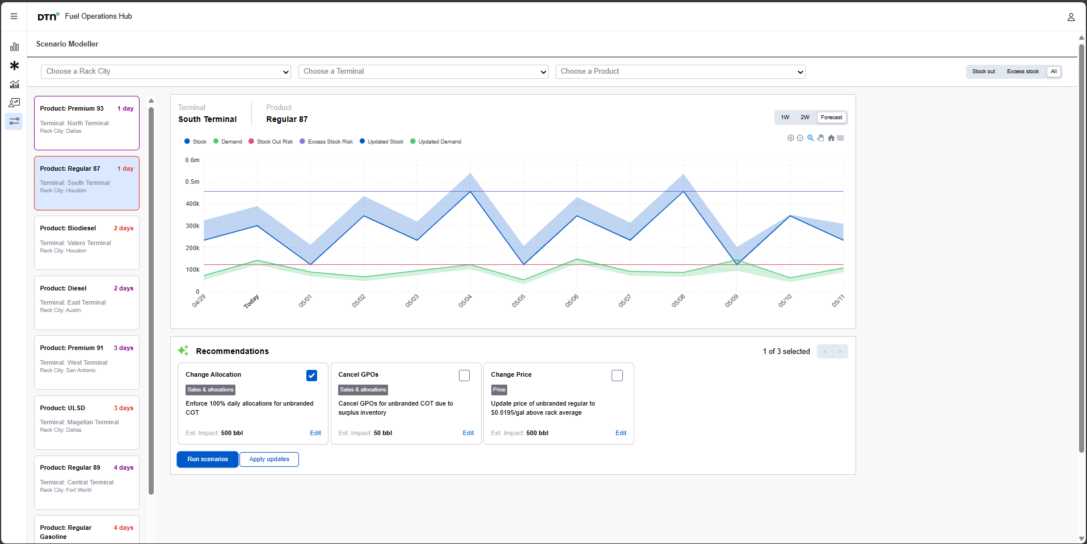Switch chart range to 2W

click(x=804, y=117)
